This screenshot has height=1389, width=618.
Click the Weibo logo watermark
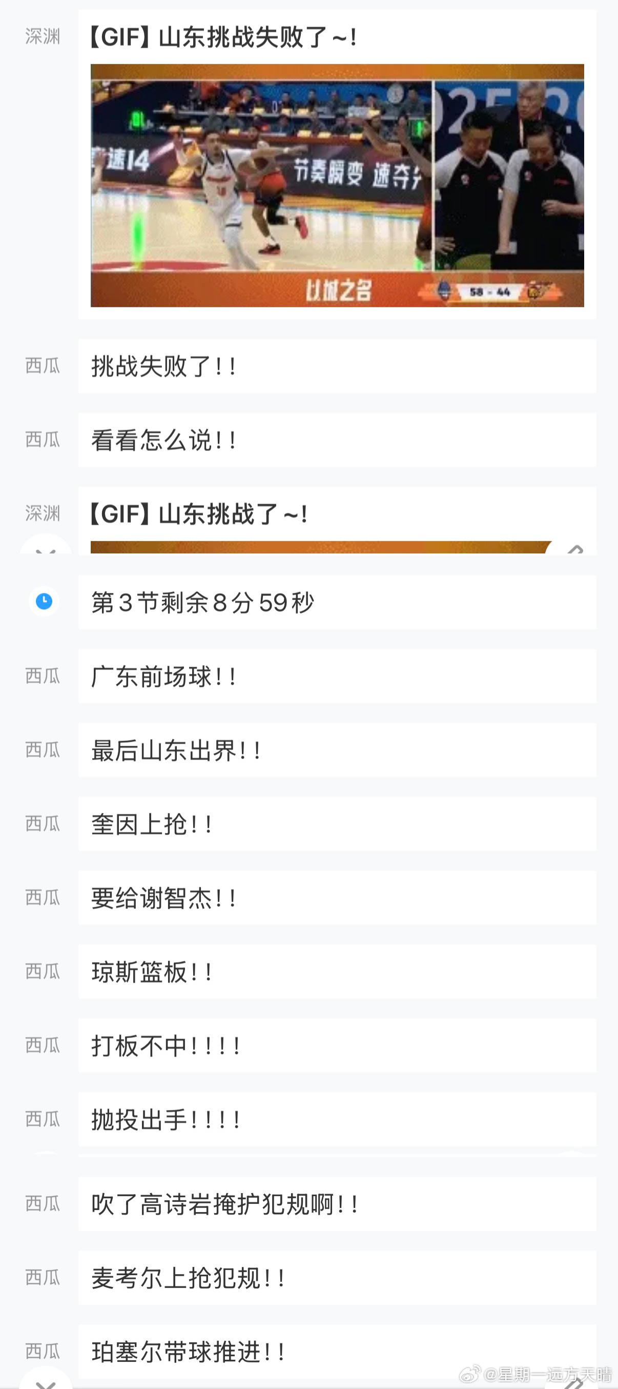click(x=470, y=1374)
